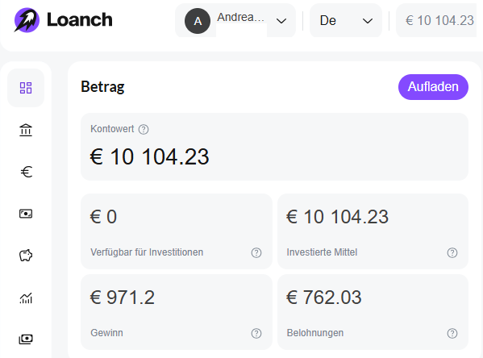Image resolution: width=483 pixels, height=358 pixels.
Task: Open the De language dropdown
Action: coord(346,21)
